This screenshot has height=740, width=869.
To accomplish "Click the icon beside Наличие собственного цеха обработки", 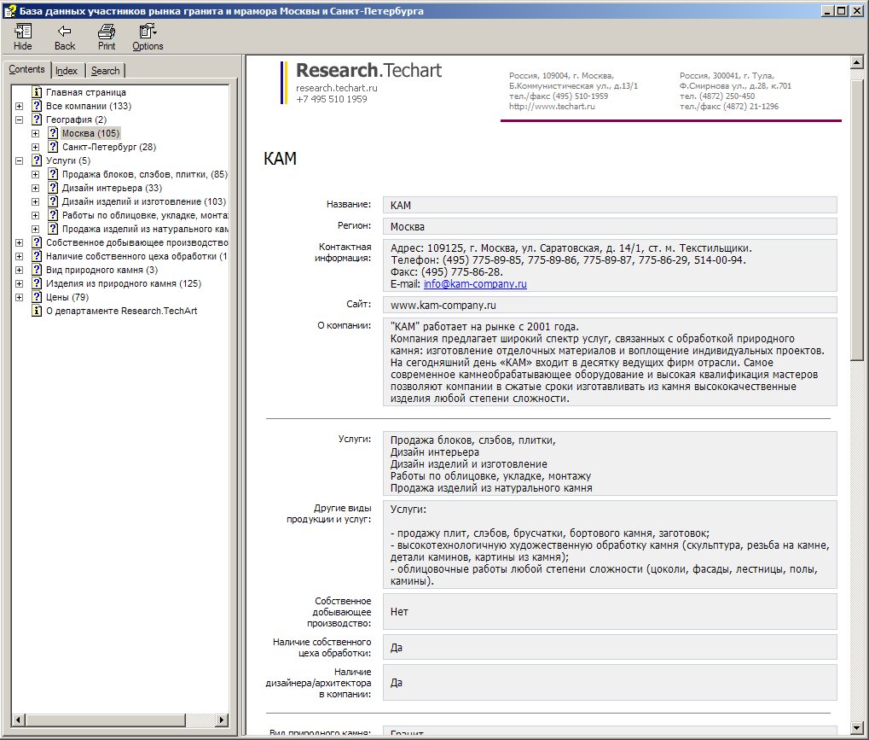I will (x=37, y=256).
